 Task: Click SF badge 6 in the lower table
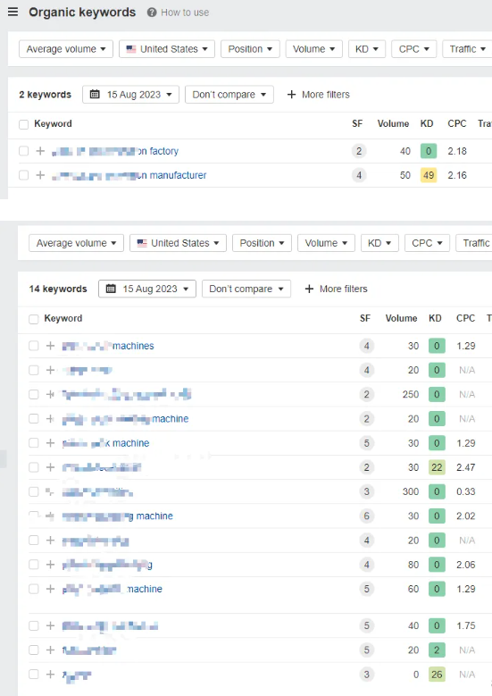366,516
